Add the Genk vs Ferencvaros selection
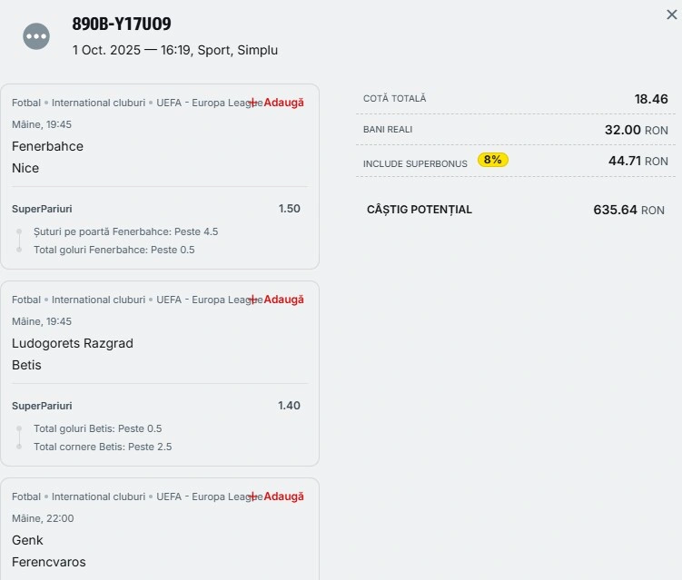The image size is (682, 580). [278, 496]
